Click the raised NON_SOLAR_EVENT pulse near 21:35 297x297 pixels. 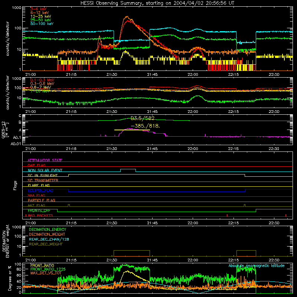pos(128,169)
